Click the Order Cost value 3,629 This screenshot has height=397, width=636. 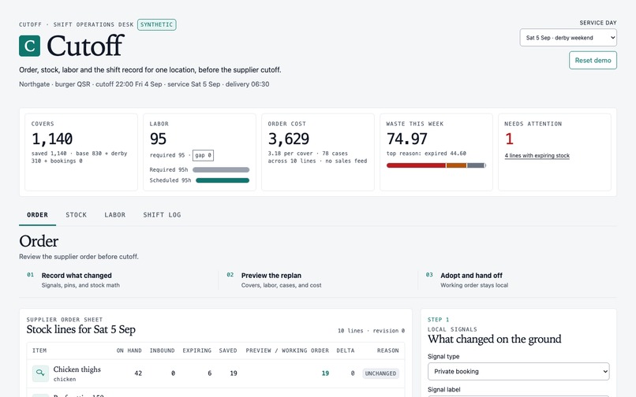pos(288,139)
